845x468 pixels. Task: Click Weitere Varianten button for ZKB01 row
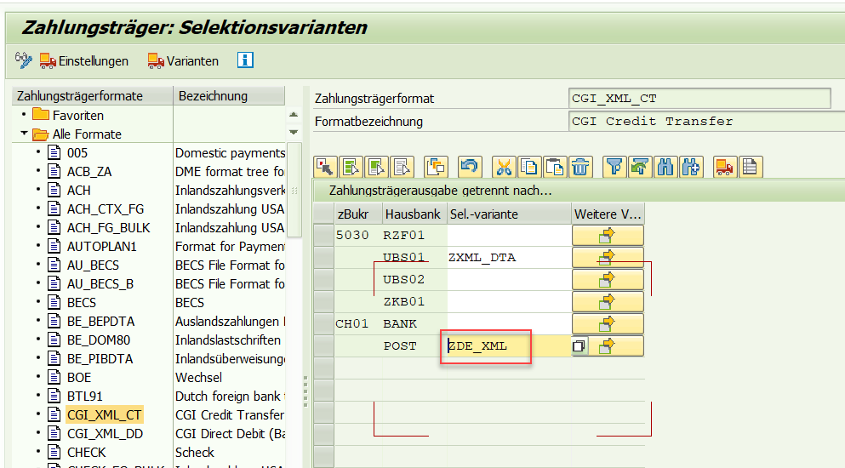pos(608,301)
